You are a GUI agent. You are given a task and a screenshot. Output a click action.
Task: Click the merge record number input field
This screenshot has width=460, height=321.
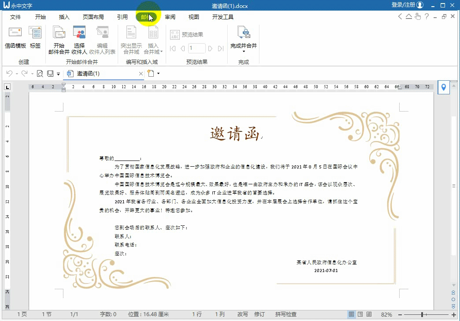point(197,49)
